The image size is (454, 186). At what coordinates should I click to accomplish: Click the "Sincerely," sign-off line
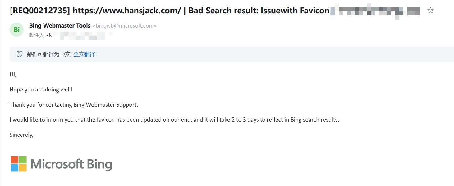[21, 135]
